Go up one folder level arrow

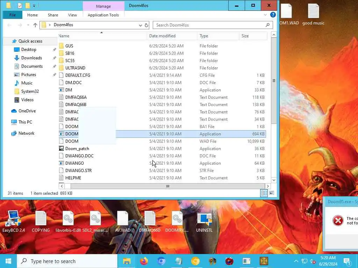click(35, 25)
